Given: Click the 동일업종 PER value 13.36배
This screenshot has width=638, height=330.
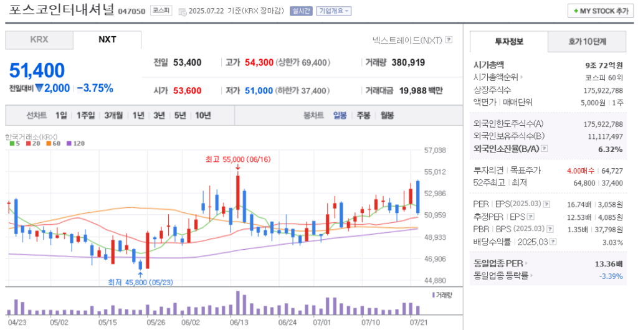Looking at the screenshot, I should [x=608, y=264].
